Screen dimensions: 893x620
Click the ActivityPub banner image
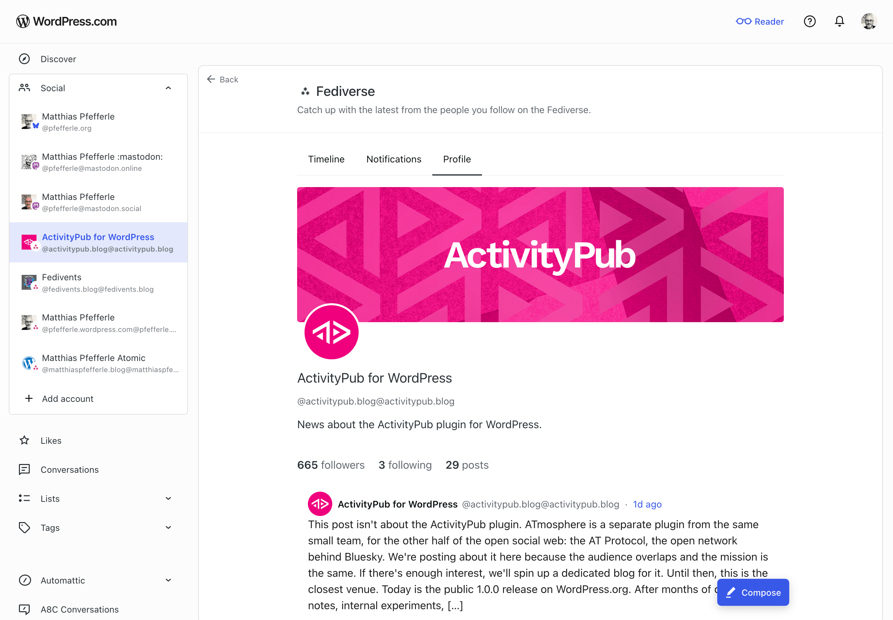(540, 254)
